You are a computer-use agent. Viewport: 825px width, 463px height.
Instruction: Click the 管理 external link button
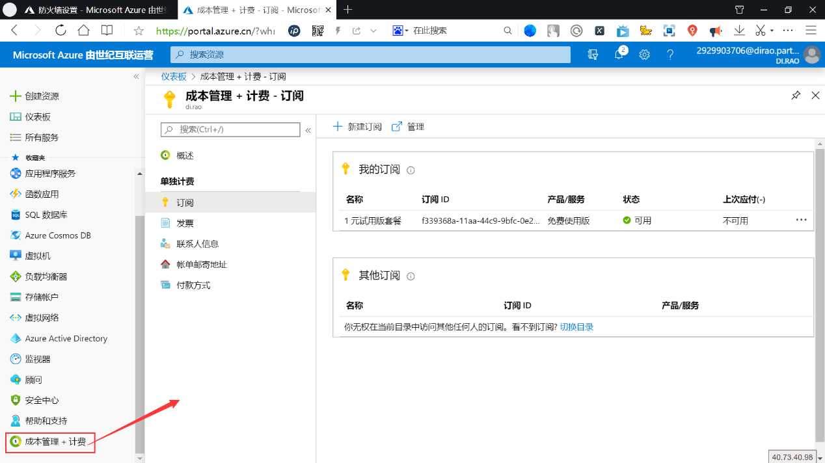point(408,127)
